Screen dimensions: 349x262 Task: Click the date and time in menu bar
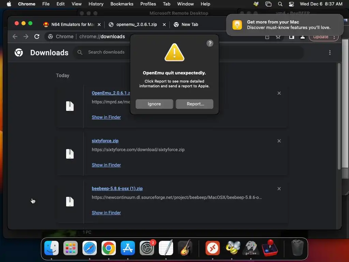321,4
